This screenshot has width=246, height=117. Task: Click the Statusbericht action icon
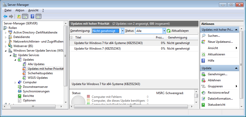[204, 105]
